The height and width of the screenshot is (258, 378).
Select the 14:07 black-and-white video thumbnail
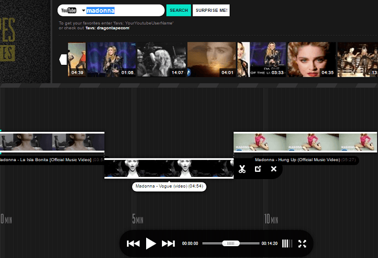click(161, 60)
